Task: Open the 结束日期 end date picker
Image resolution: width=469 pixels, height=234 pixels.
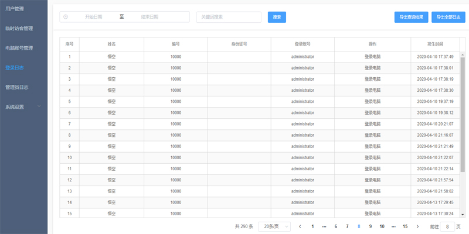Action: pos(149,17)
